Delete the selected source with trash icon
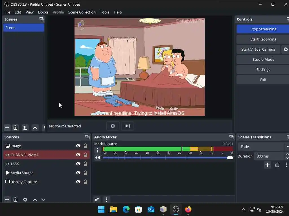The image size is (289, 216). 15,200
